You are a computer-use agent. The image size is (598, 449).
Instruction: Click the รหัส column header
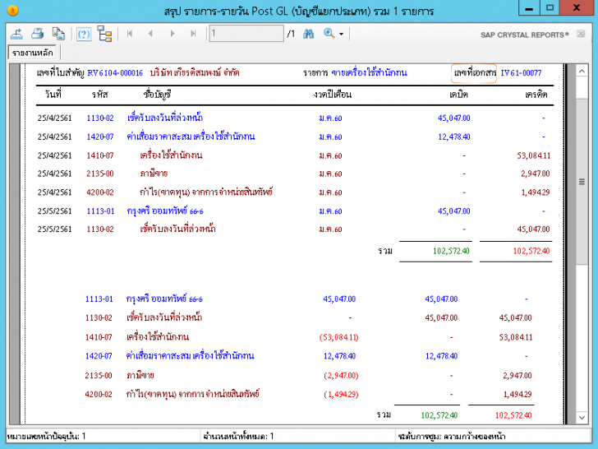[100, 95]
